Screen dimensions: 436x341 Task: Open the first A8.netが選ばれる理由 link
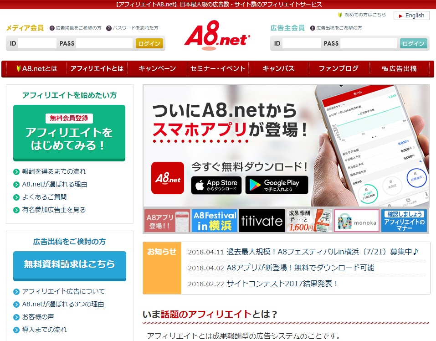click(x=55, y=185)
